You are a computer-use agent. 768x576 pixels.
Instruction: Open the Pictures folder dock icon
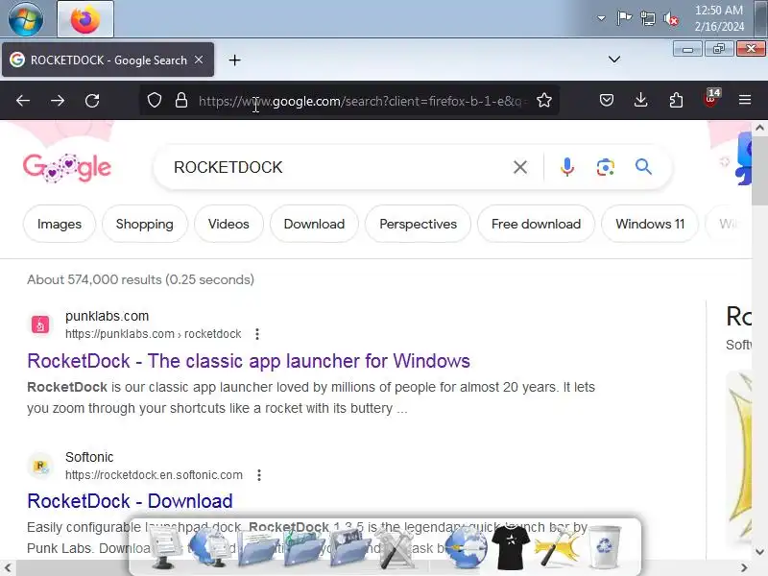click(349, 548)
